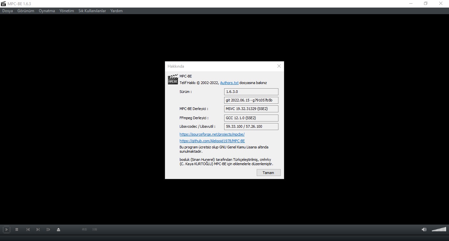Click the 59.33.100 / 57.26.100 field
The height and width of the screenshot is (241, 449).
click(x=251, y=126)
